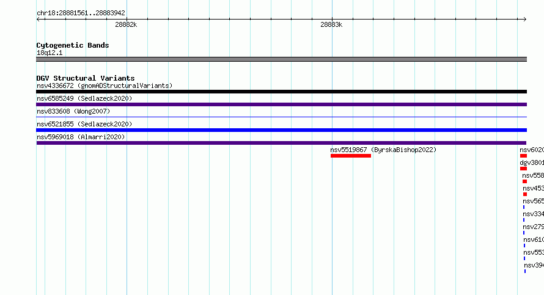544x295 pixels.
Task: Click the 28882k ruler tick label
Action: tap(126, 24)
